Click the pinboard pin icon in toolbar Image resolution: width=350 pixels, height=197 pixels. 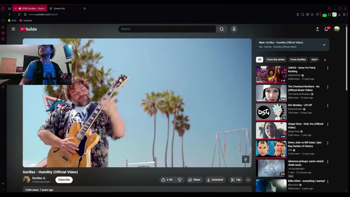coord(298,15)
